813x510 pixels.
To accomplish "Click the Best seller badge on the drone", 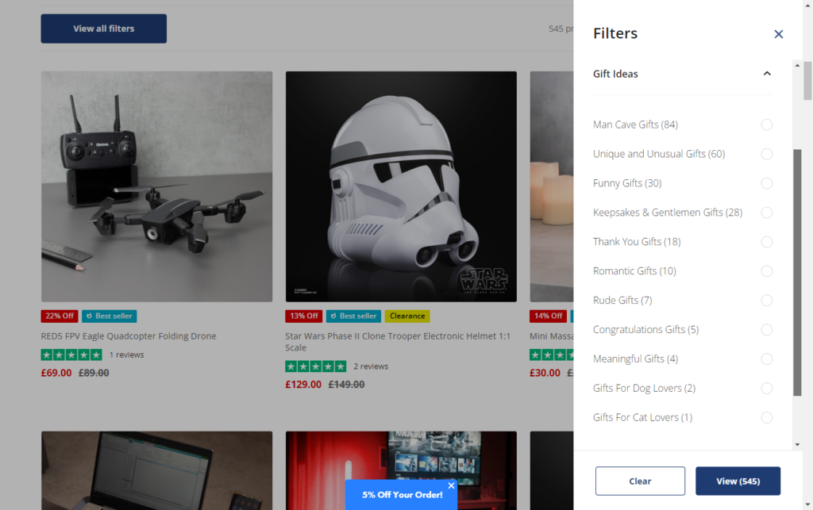I will [109, 316].
